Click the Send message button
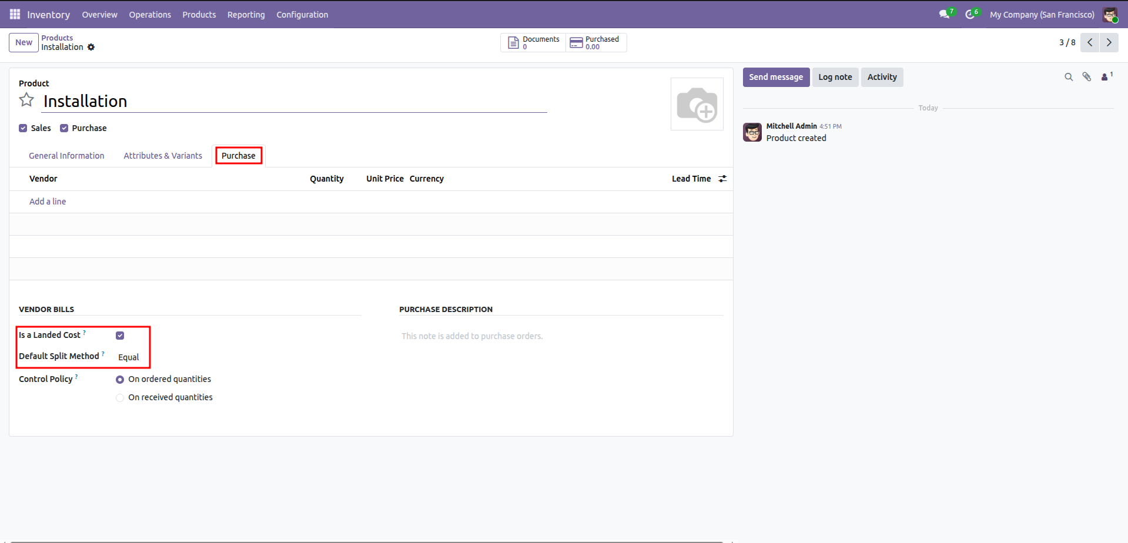The image size is (1128, 543). (x=776, y=77)
